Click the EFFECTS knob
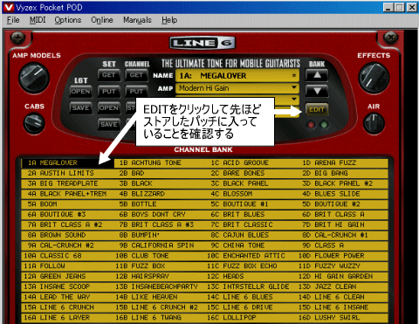The height and width of the screenshot is (324, 419). click(x=374, y=78)
